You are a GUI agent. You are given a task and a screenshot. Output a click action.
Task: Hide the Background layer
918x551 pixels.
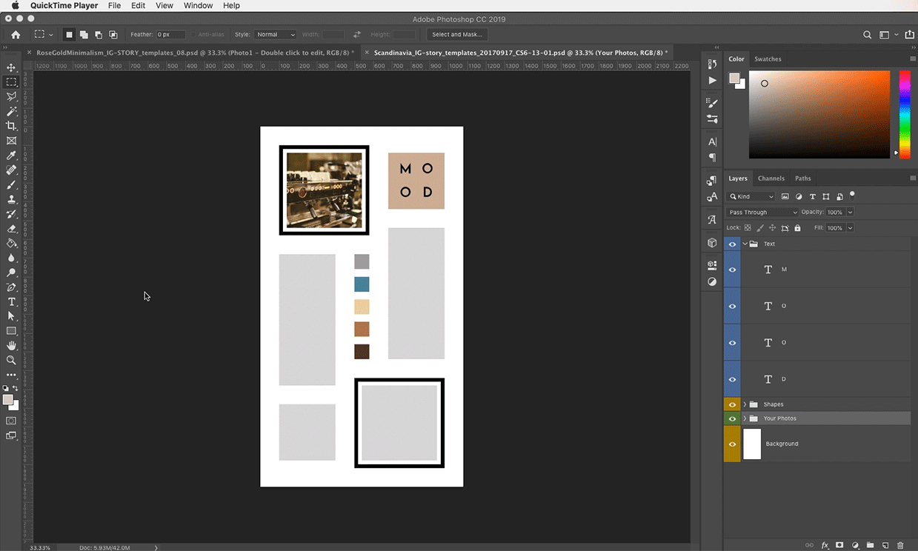pos(732,444)
